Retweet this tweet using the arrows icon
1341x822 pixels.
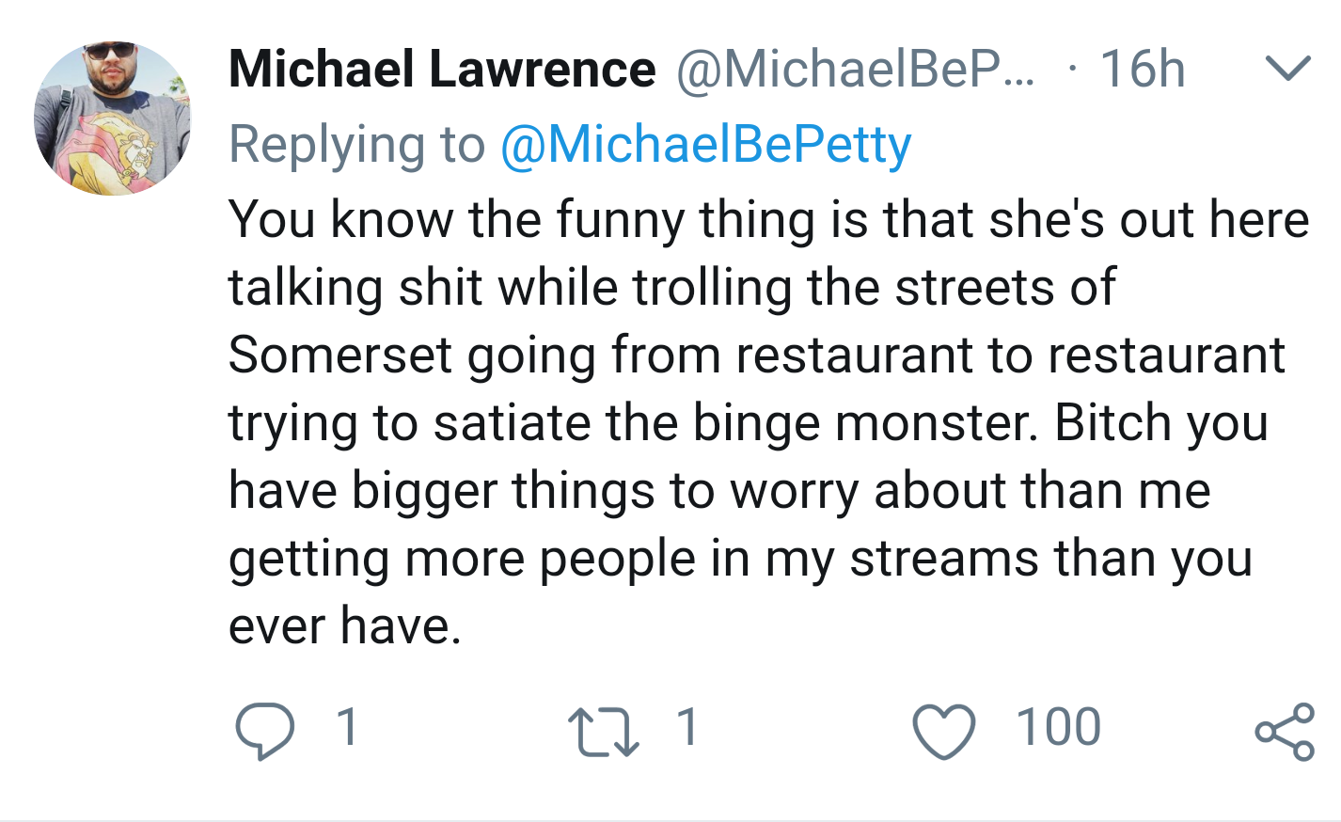pos(604,733)
